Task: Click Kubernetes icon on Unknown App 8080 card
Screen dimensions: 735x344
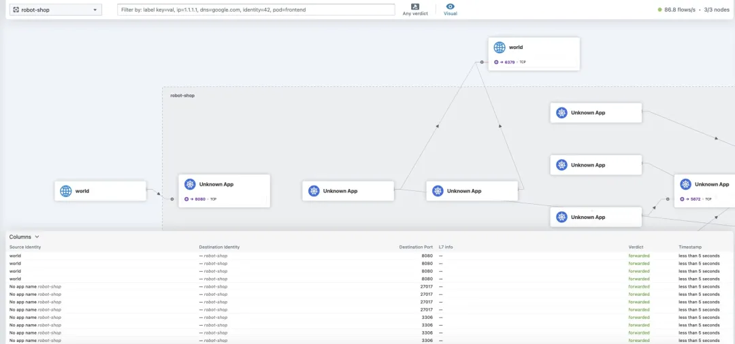Action: coord(190,184)
